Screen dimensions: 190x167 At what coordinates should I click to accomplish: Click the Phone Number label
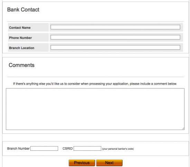pos(20,38)
